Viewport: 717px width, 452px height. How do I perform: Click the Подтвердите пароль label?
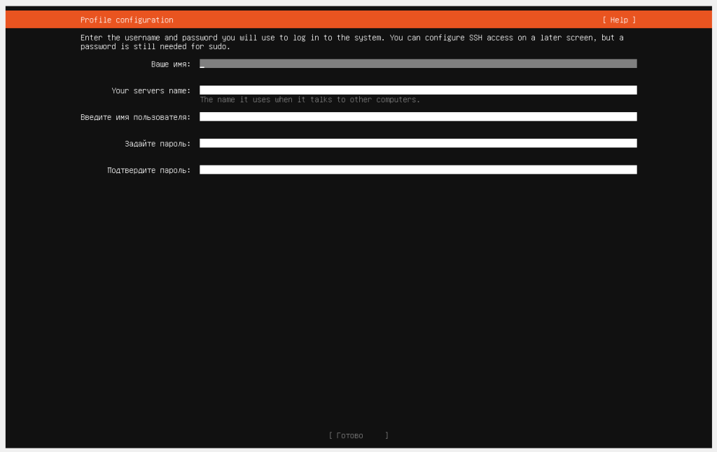click(x=148, y=170)
